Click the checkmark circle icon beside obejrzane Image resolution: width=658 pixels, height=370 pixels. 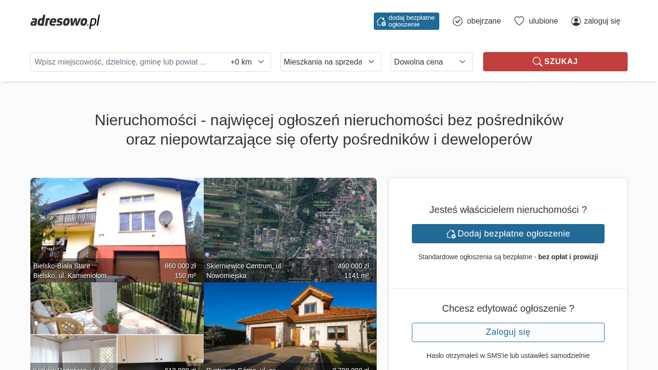458,21
